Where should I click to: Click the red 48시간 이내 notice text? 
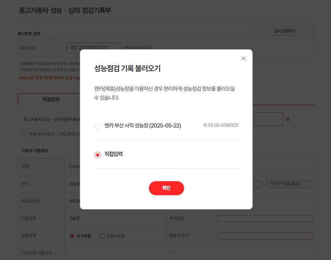click(x=50, y=78)
